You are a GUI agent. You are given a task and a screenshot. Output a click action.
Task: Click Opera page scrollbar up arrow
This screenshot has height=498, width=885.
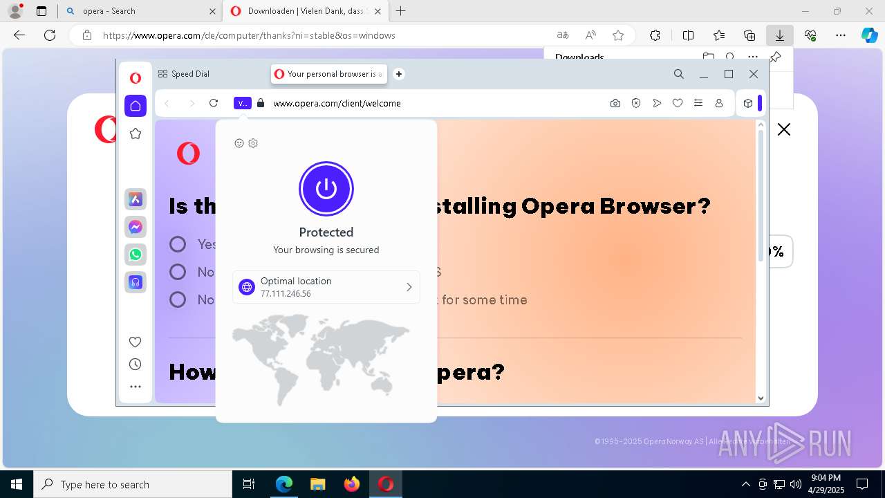761,125
